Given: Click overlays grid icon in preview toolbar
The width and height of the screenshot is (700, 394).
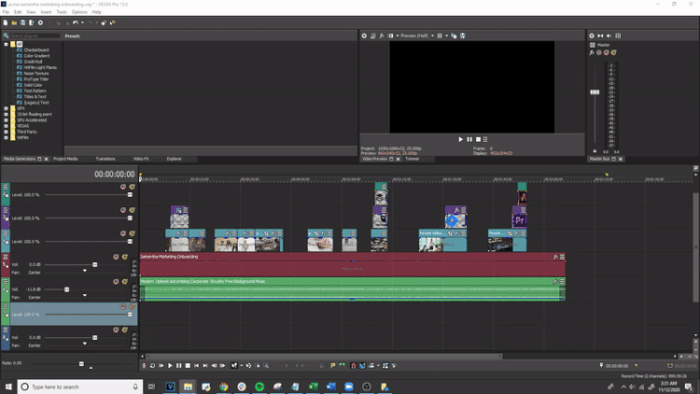Looking at the screenshot, I should [440, 35].
